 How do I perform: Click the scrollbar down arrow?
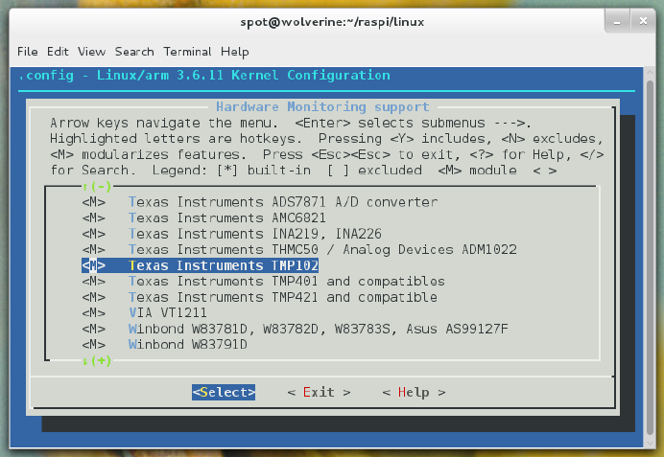[650, 443]
